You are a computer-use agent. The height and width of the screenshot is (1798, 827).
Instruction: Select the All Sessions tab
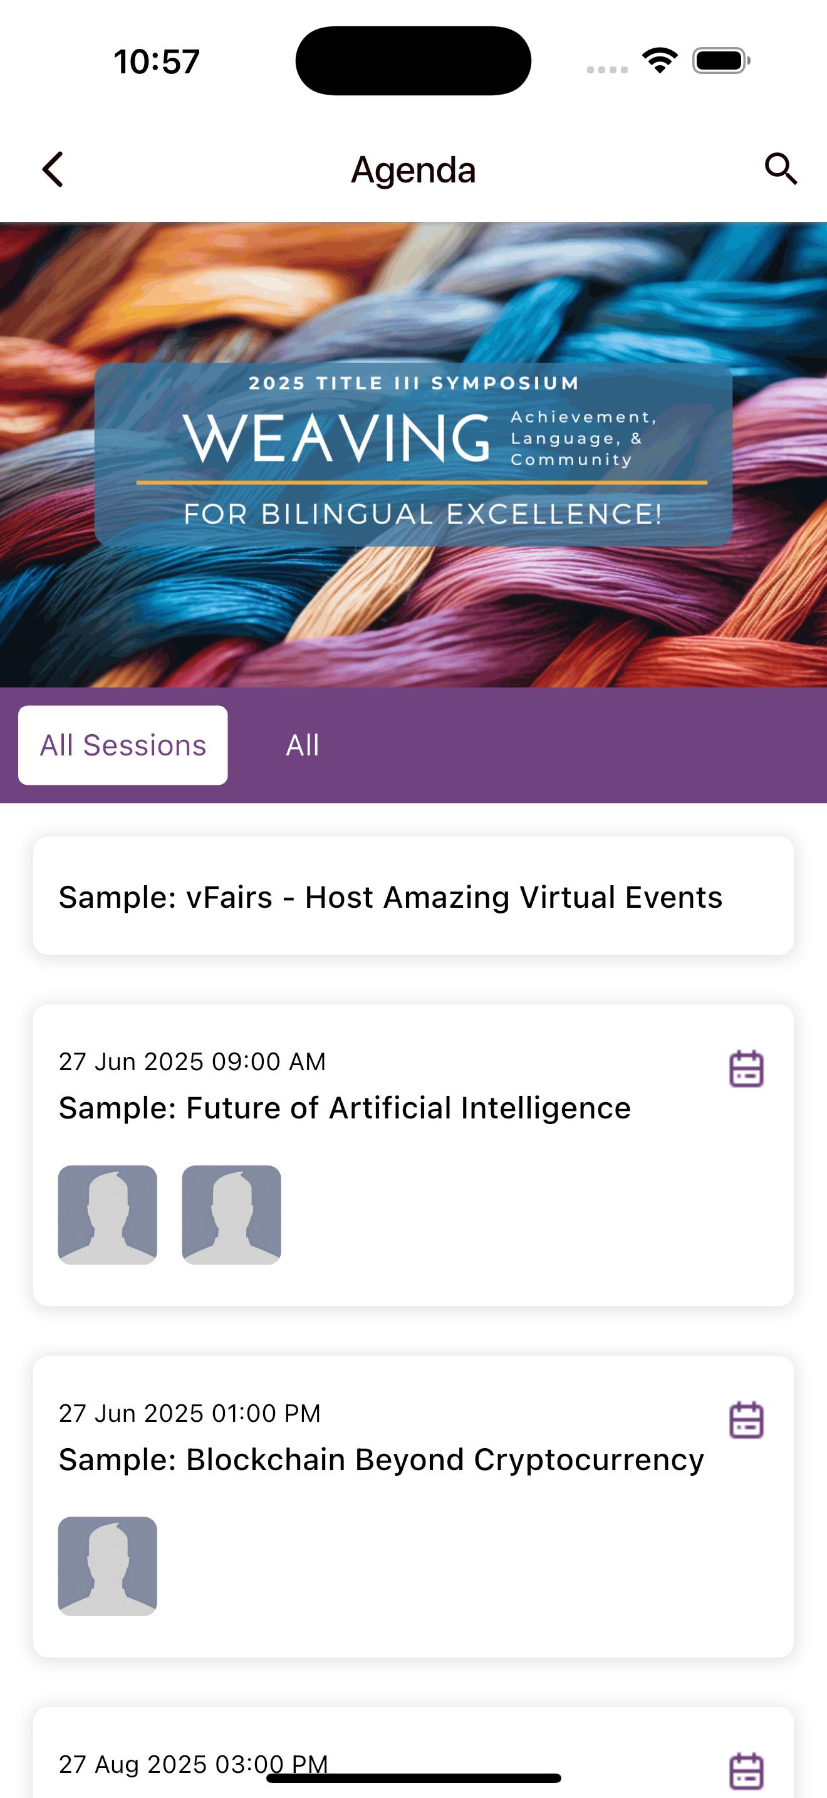tap(123, 745)
